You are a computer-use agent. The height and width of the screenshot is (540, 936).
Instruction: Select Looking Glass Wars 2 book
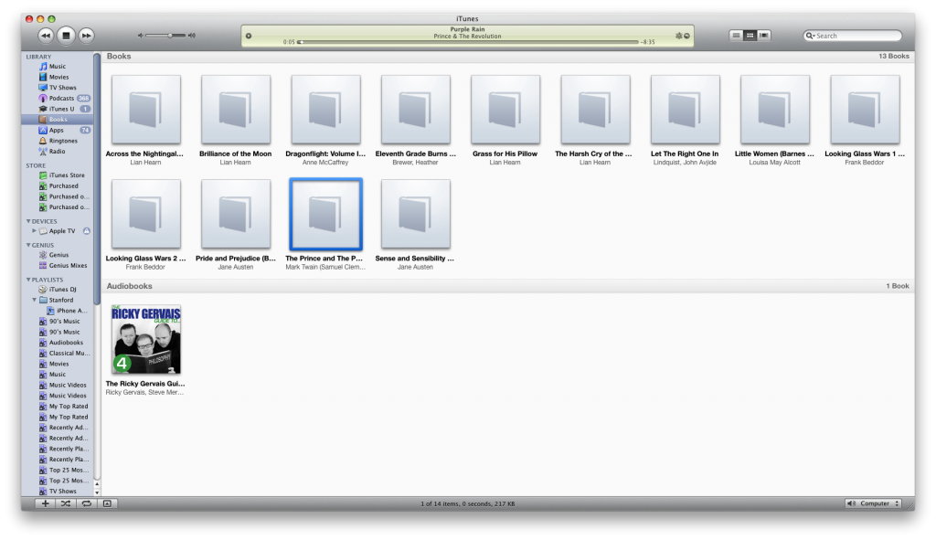[x=146, y=214]
